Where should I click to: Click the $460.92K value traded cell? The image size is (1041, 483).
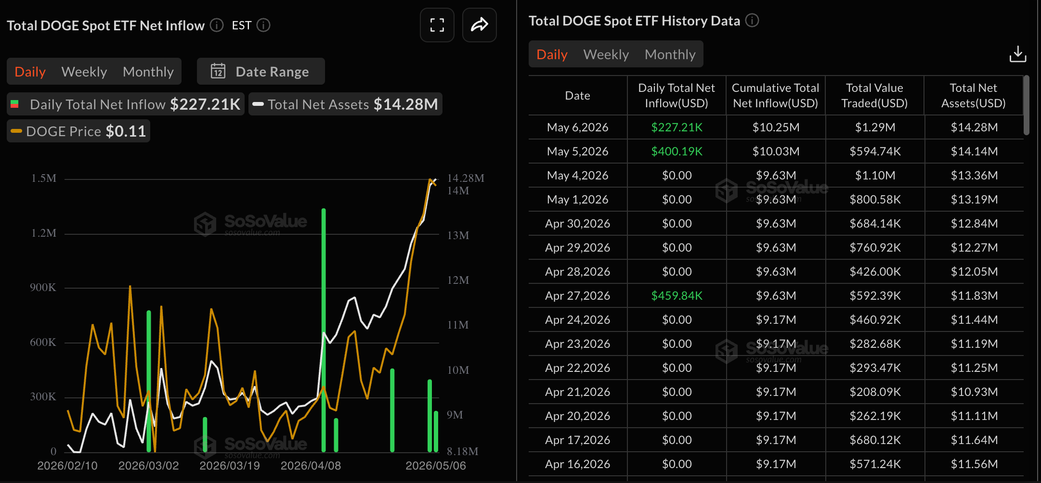point(875,320)
